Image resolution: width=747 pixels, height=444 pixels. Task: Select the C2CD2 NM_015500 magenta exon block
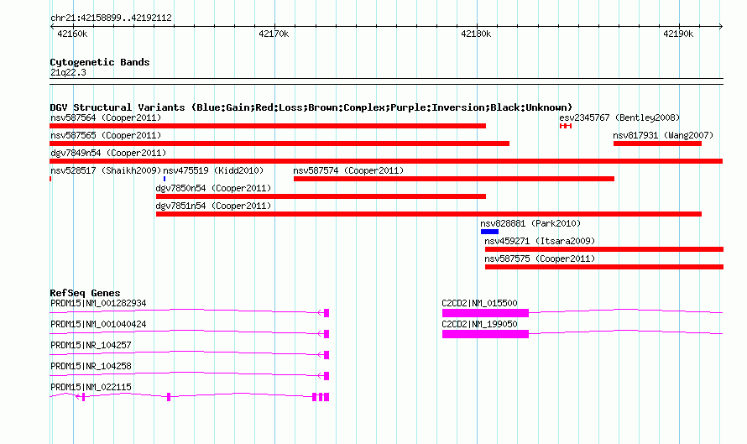click(x=485, y=313)
